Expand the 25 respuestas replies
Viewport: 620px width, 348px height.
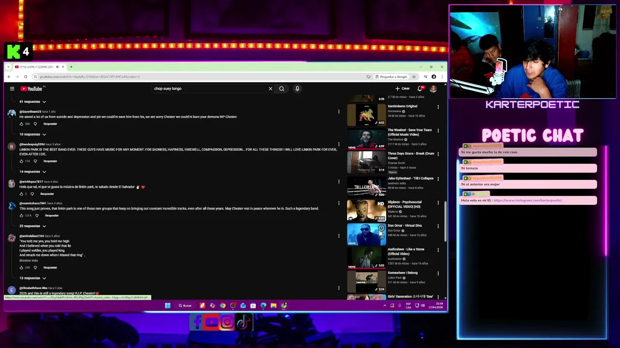(x=32, y=226)
